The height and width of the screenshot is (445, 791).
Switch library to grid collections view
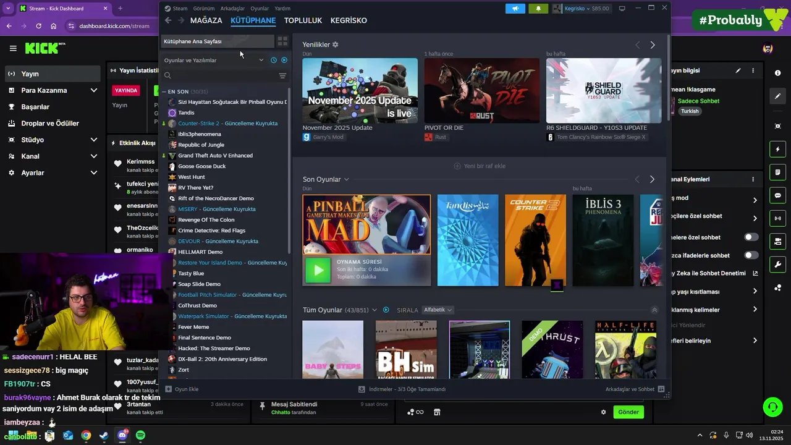[x=282, y=41]
